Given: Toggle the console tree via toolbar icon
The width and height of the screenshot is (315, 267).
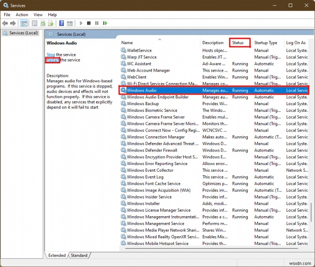Looking at the screenshot, I should (x=24, y=23).
